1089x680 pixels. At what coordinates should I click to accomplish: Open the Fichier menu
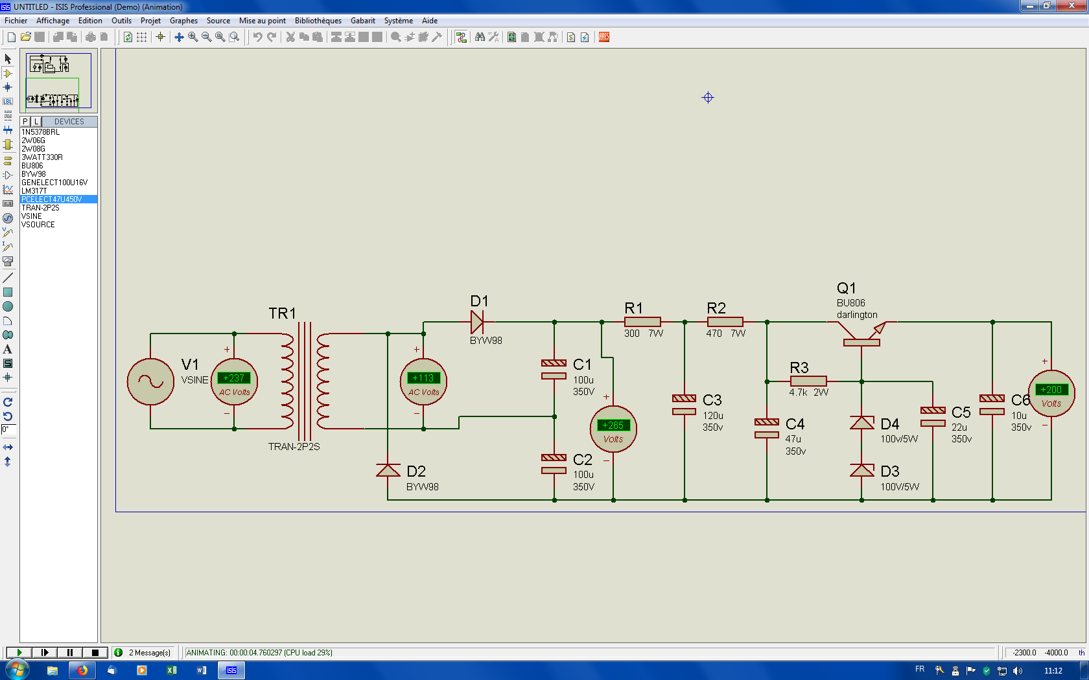tap(16, 21)
